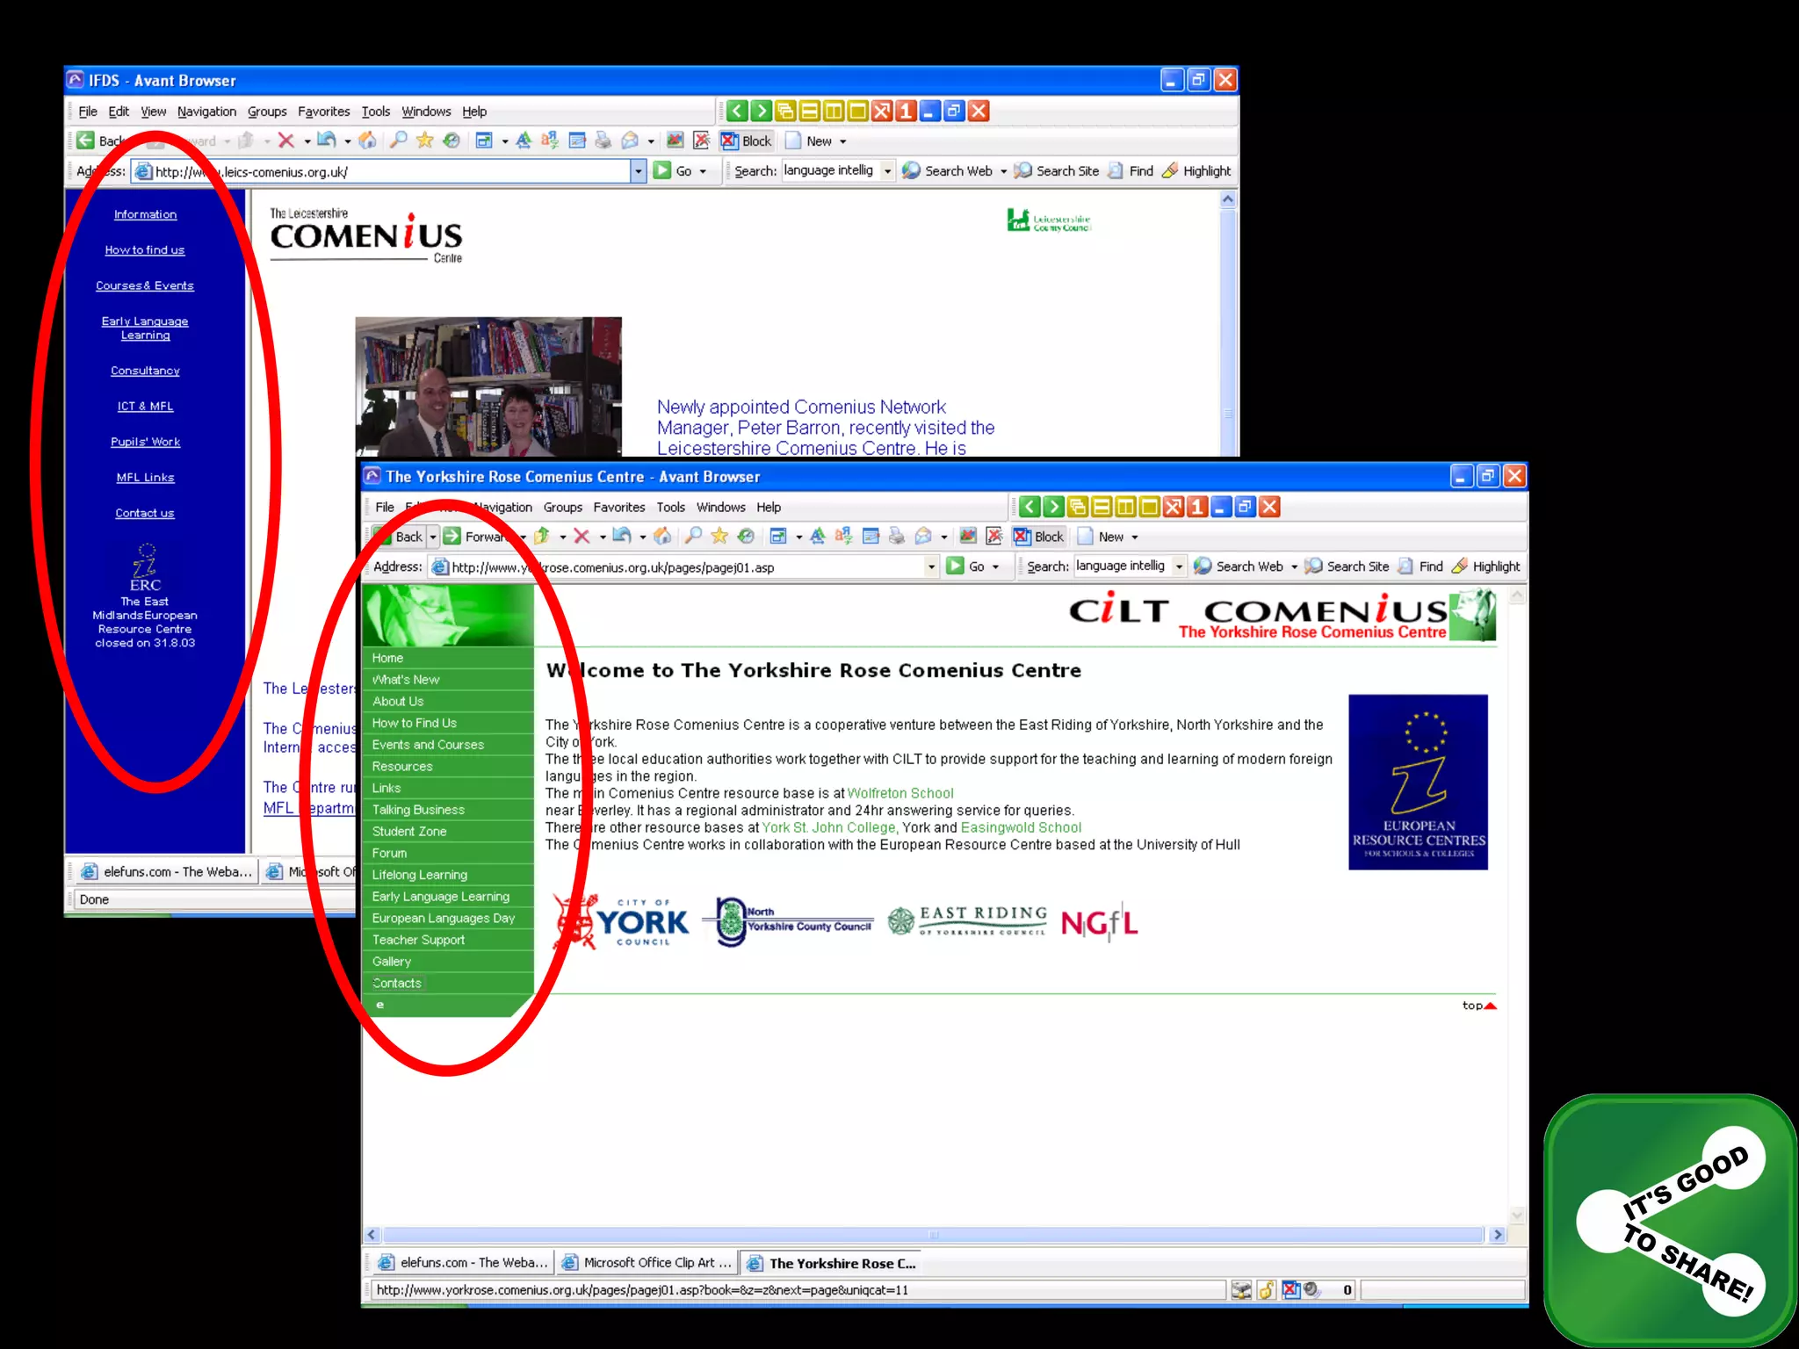
Task: Click the Mail envelope icon in IFDS window toolbar
Action: 630,141
